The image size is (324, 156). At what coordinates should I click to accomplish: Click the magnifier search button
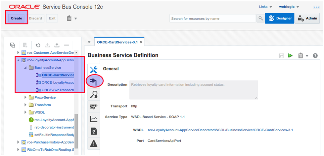point(260,18)
